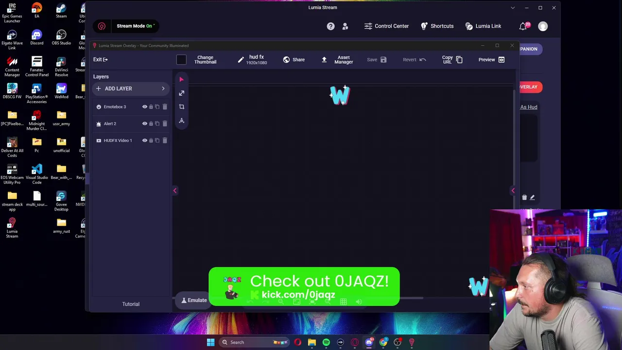This screenshot has height=350, width=622.
Task: Open the Asset Manager
Action: 338,60
